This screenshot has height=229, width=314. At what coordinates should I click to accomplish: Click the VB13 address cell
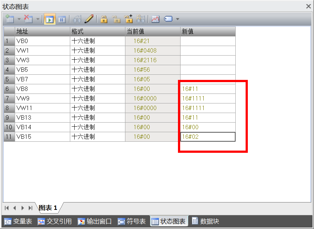[42, 117]
